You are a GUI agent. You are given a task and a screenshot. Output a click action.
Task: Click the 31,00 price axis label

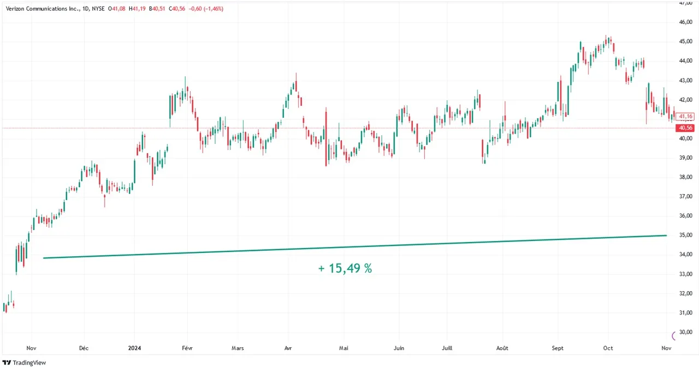(686, 313)
